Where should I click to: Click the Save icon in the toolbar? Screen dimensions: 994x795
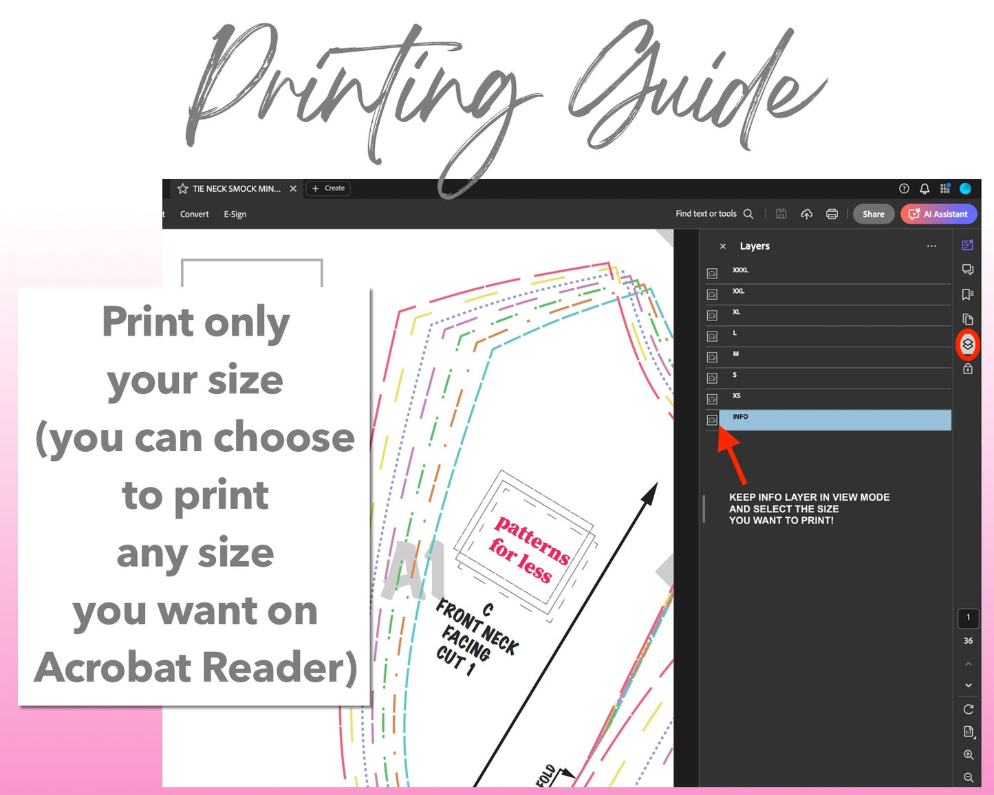(781, 214)
